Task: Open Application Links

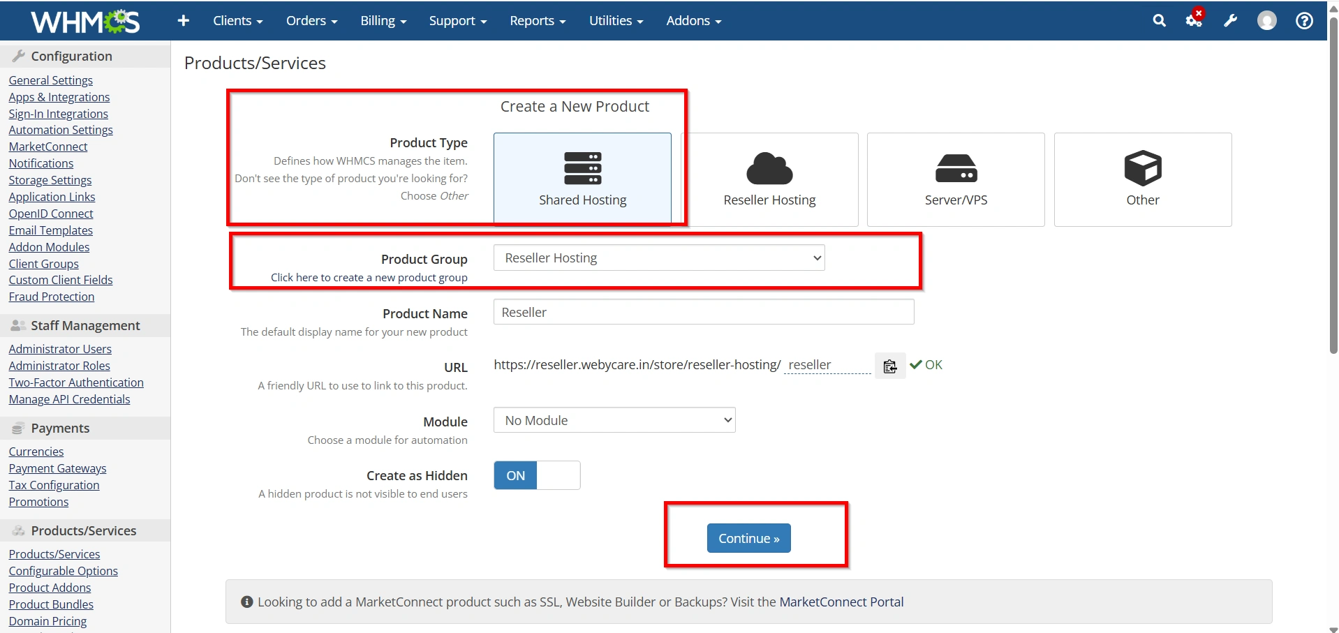Action: tap(52, 197)
